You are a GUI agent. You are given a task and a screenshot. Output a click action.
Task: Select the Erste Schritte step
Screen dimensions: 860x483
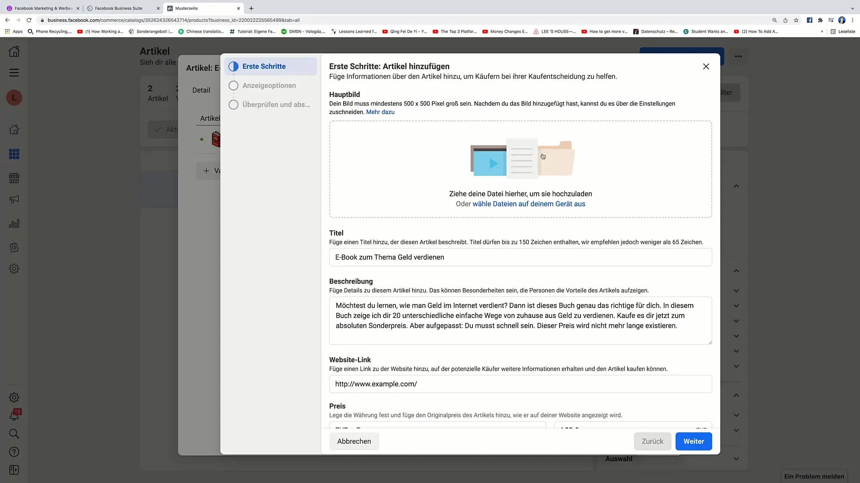tap(271, 66)
